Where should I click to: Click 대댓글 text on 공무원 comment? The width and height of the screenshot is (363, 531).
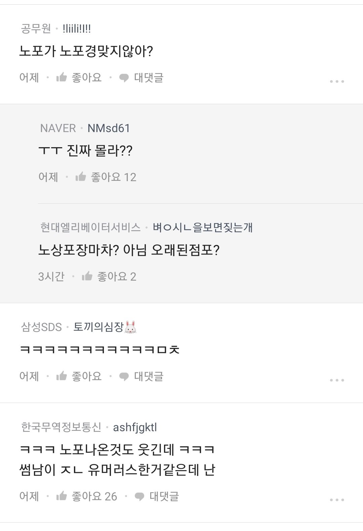coord(149,78)
